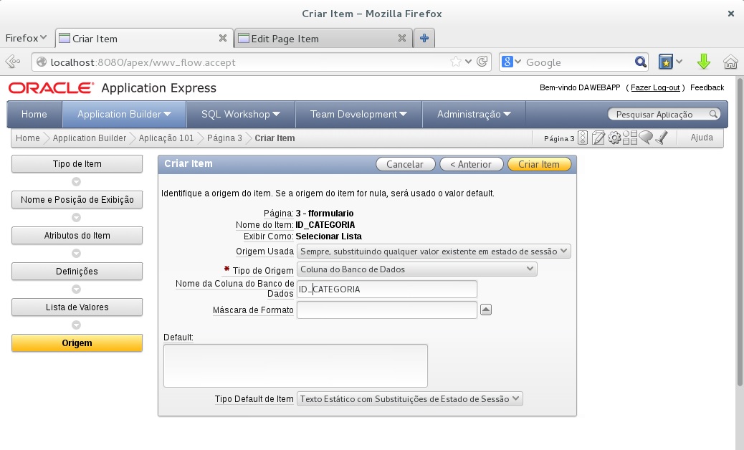
Task: Open Edit Page pencil icon
Action: (x=598, y=138)
